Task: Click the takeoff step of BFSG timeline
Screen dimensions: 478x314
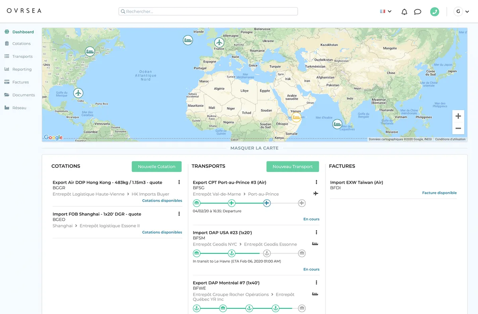Action: click(231, 203)
